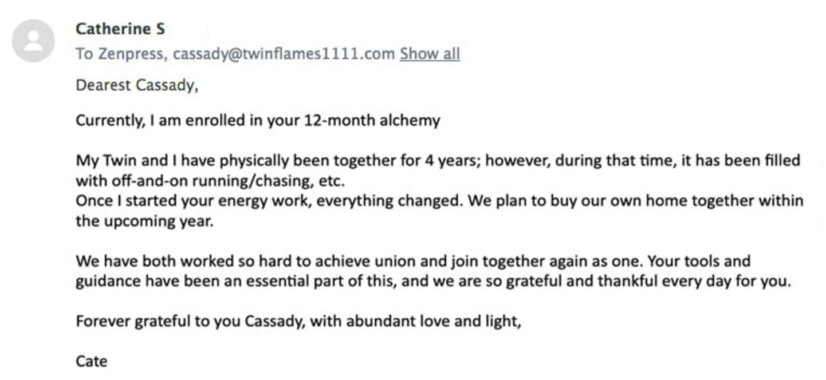Click the "Forever grateful to you Cassady" line
Viewport: 826px width, 380px height.
coord(298,321)
